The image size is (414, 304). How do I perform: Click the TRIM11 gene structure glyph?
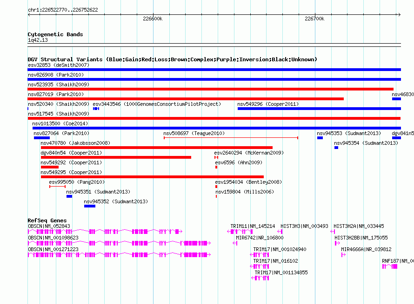240,232
